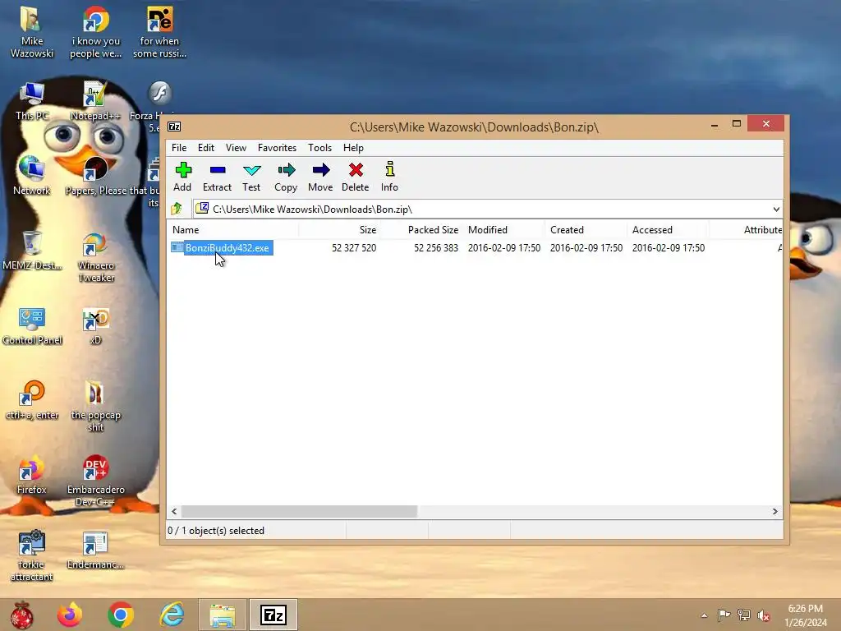Click the network tray icon
This screenshot has width=841, height=631.
(x=744, y=615)
